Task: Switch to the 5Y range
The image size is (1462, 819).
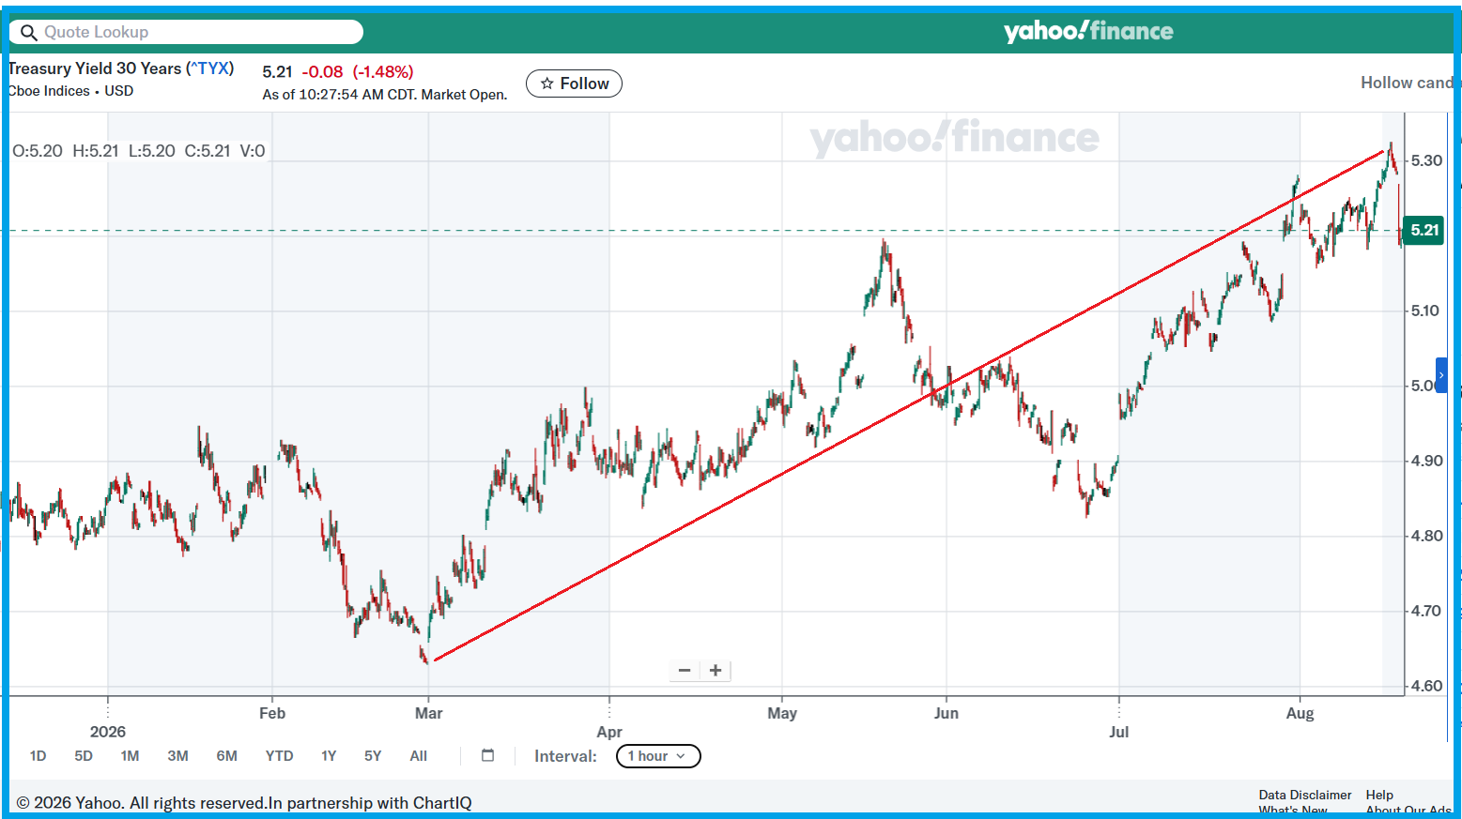Action: (x=373, y=756)
